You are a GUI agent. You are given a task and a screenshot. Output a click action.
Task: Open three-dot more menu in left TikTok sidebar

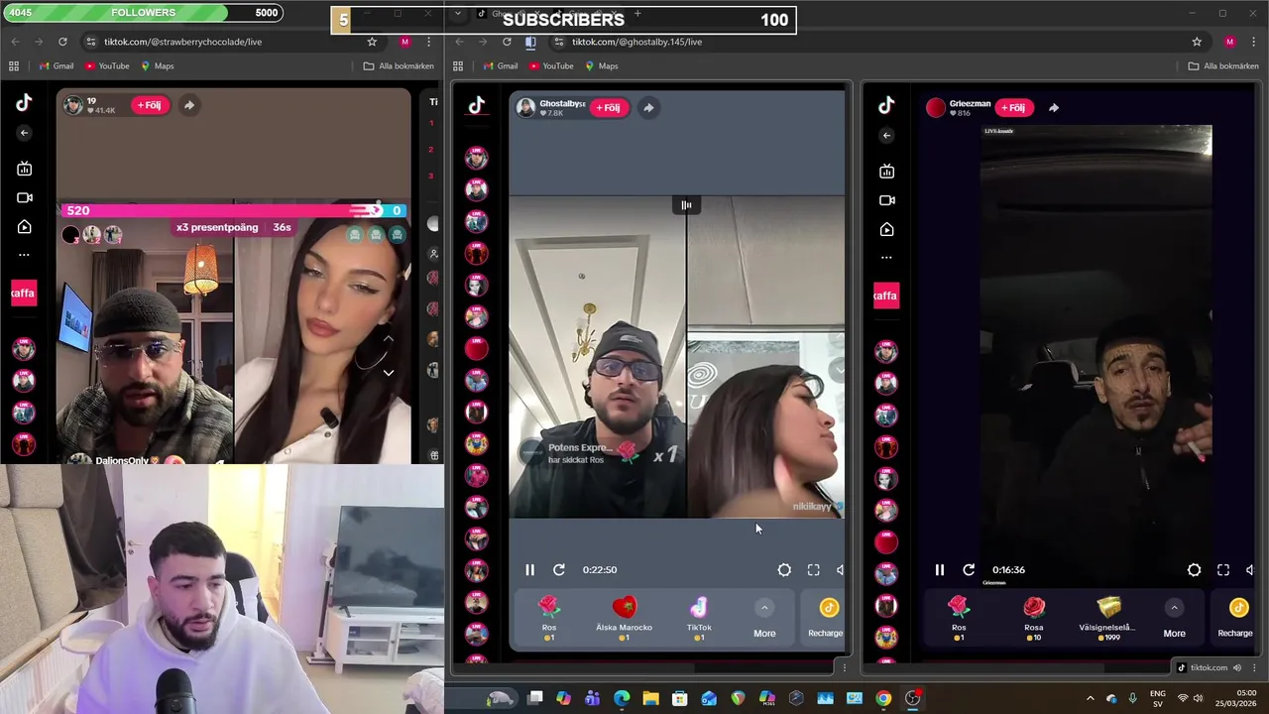pyautogui.click(x=24, y=255)
